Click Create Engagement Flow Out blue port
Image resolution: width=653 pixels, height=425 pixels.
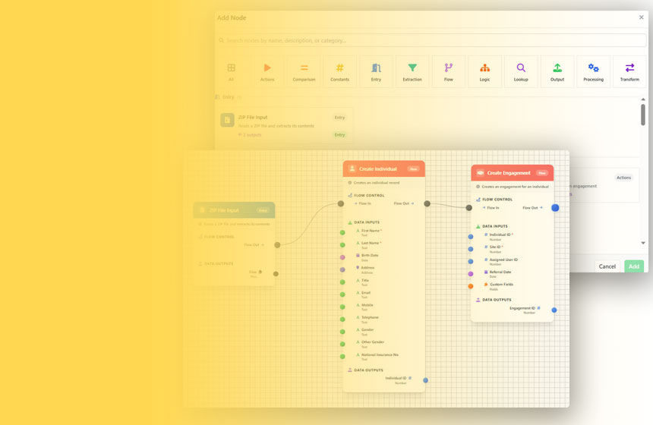[x=555, y=208]
